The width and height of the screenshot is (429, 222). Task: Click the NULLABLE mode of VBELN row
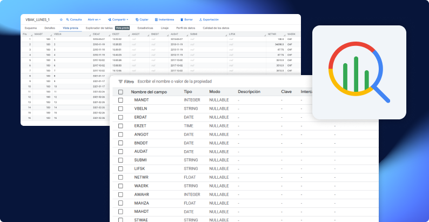[x=219, y=109]
